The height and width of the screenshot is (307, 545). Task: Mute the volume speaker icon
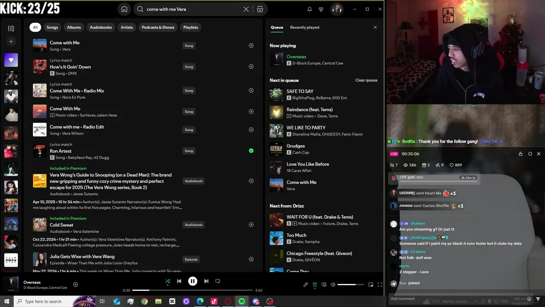333,284
